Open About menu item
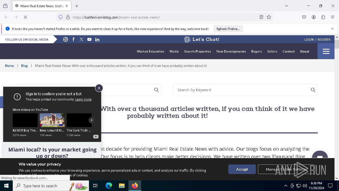The width and height of the screenshot is (339, 191). [x=305, y=51]
